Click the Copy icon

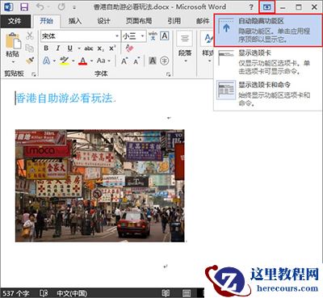point(29,48)
